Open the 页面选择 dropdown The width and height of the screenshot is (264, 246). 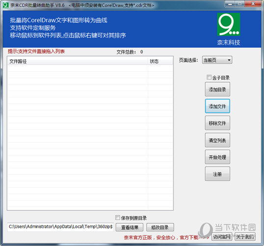pos(217,60)
